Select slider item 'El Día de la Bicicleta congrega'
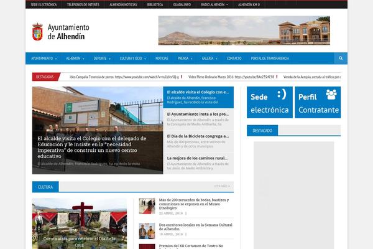373x249 pixels. click(198, 141)
